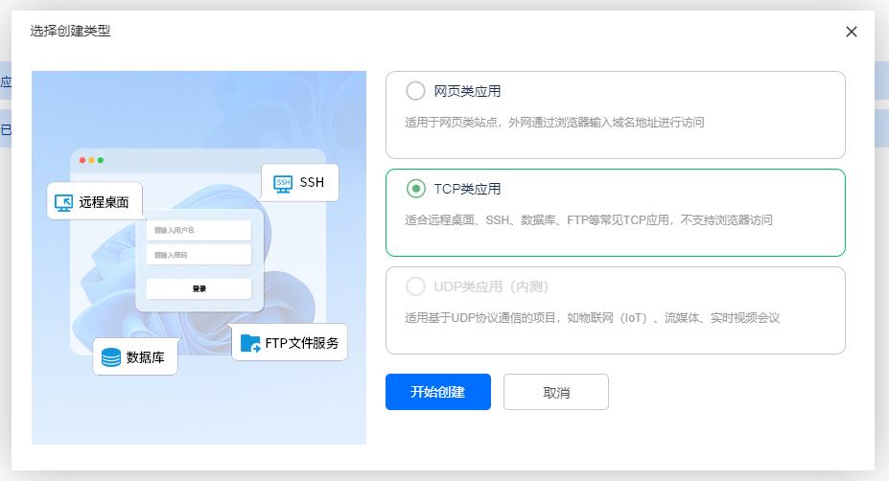Select the UDP类应用 (内测) radio button

coord(415,286)
